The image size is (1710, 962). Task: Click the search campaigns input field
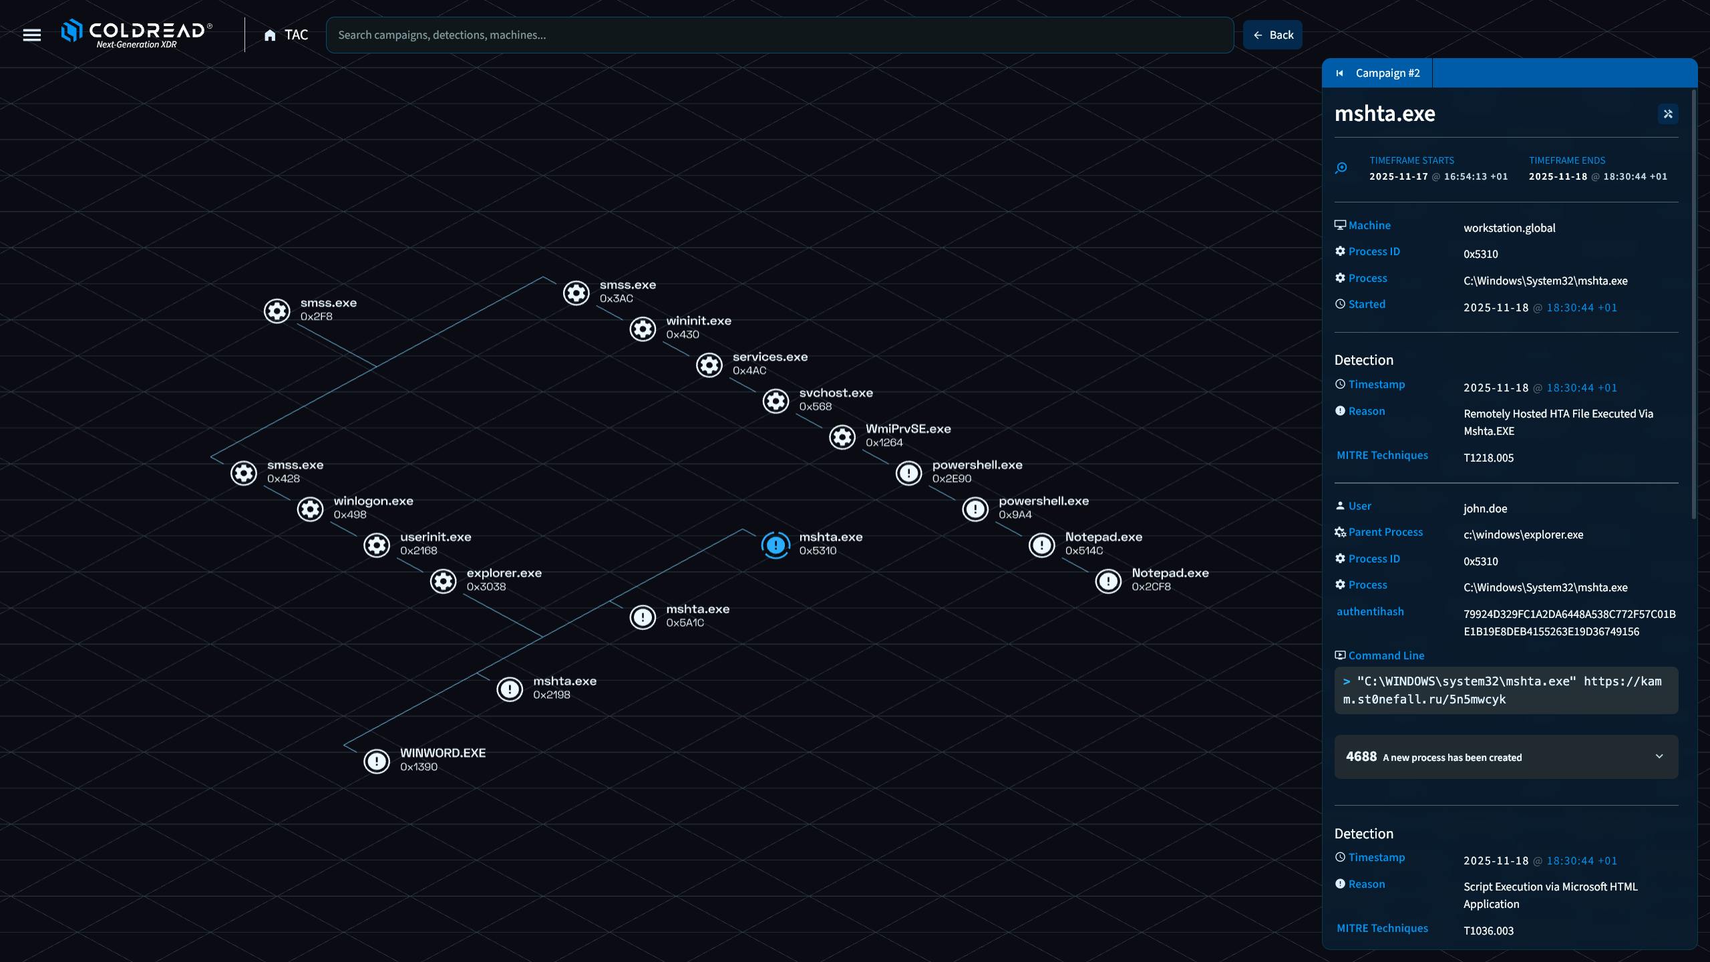coord(779,35)
